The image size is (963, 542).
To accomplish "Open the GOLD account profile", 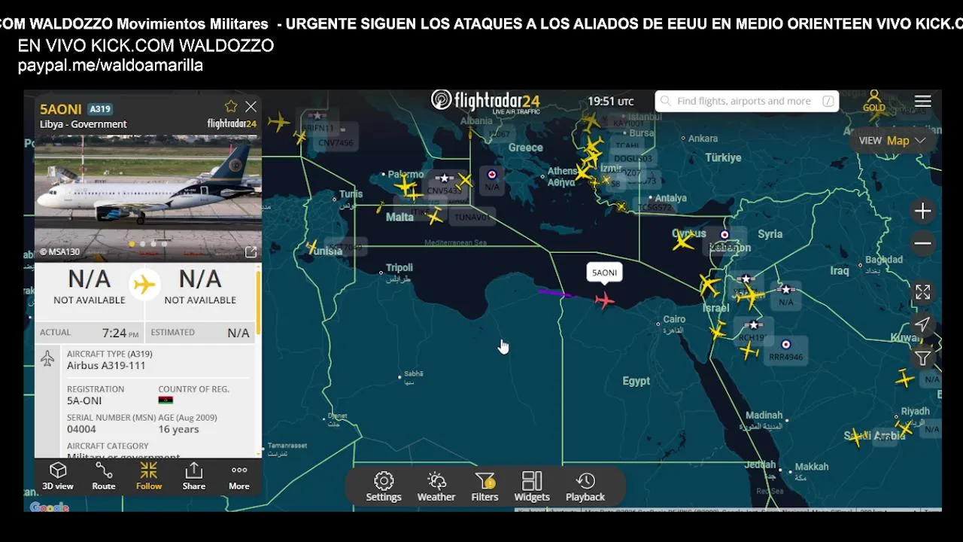I will pos(873,101).
